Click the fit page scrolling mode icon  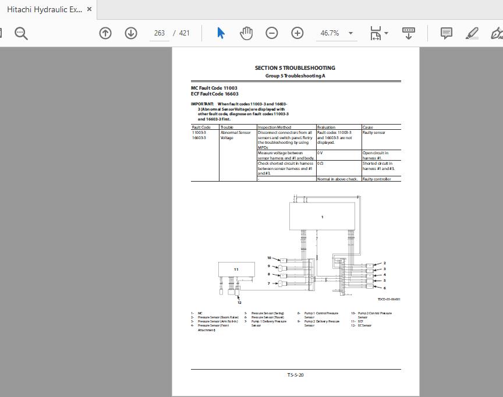click(x=376, y=33)
